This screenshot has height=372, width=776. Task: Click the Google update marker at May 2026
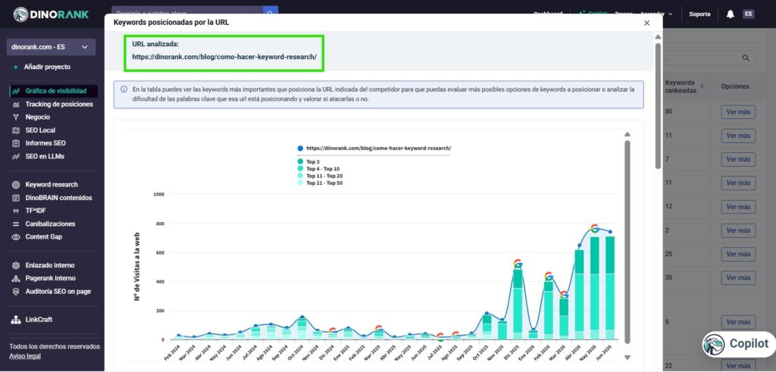tap(595, 228)
